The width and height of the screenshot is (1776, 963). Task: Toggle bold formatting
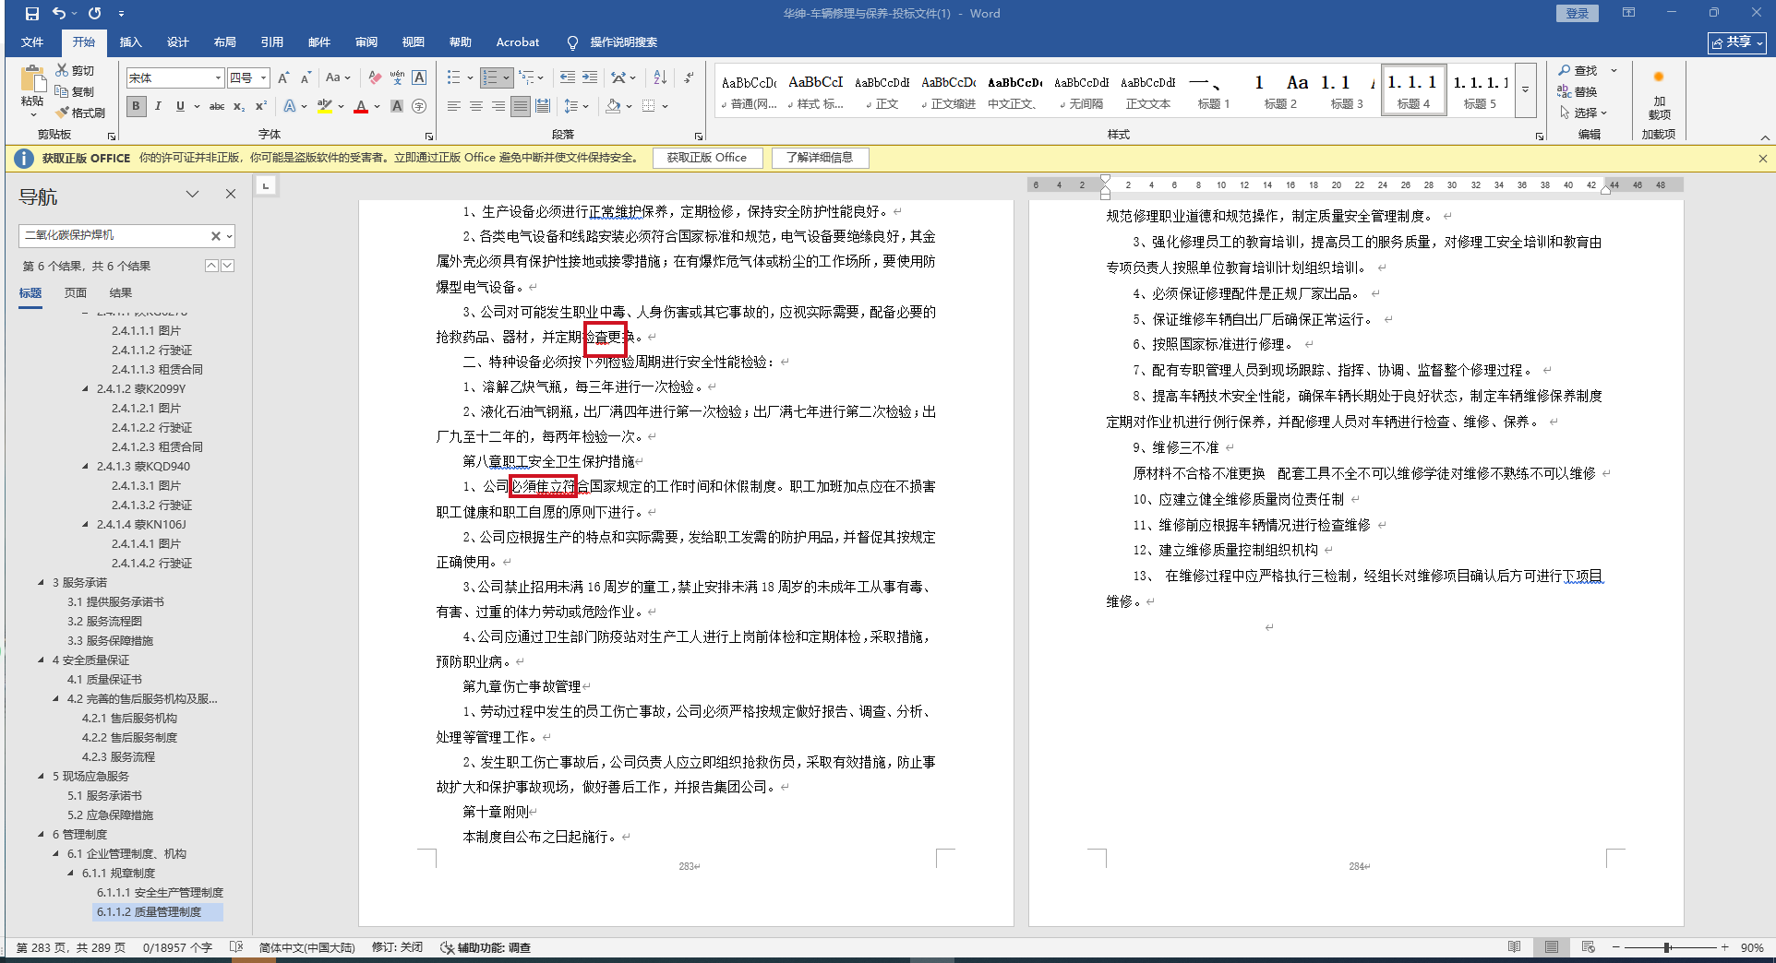click(137, 106)
